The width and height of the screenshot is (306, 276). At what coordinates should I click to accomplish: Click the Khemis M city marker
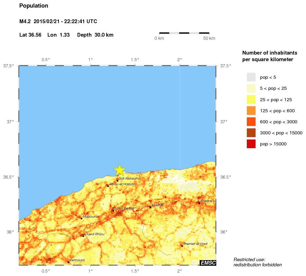(199, 203)
